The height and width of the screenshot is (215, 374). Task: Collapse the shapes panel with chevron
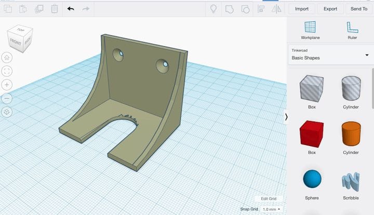coord(286,117)
